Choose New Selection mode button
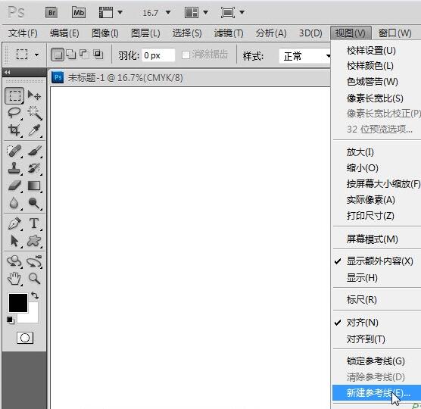The height and width of the screenshot is (409, 421). tap(58, 55)
